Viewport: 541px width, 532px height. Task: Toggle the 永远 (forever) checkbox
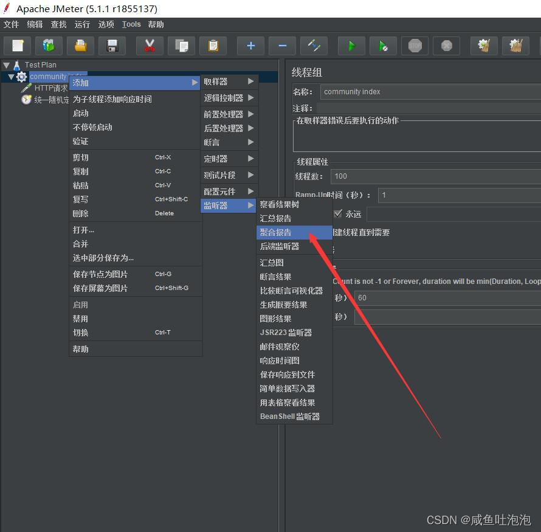pos(338,213)
